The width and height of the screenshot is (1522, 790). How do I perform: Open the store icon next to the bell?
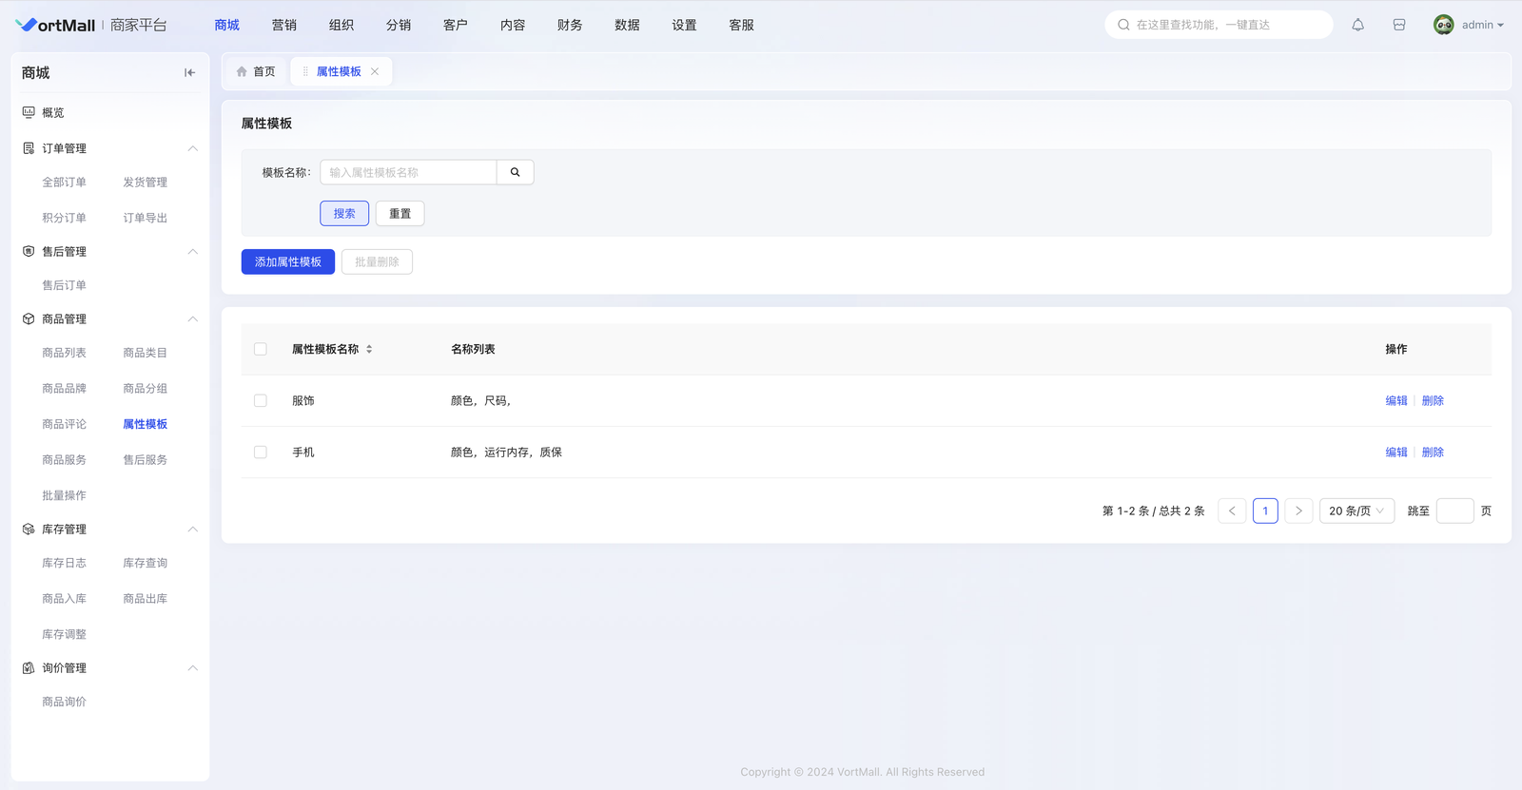click(x=1399, y=25)
